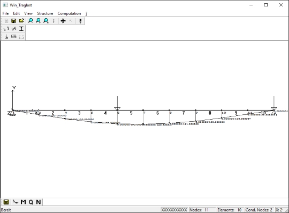The width and height of the screenshot is (289, 213).
Task: Click the first cyan magnifier zoom icon
Action: point(31,21)
